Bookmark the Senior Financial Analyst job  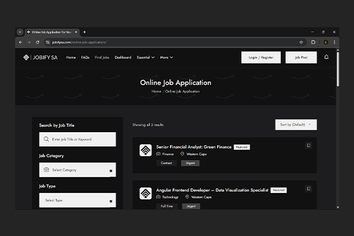[x=309, y=146]
